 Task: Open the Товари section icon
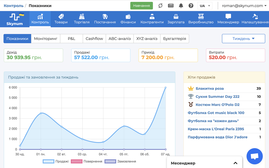[x=61, y=16]
